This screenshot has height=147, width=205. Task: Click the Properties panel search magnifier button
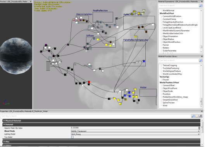click(193, 116)
